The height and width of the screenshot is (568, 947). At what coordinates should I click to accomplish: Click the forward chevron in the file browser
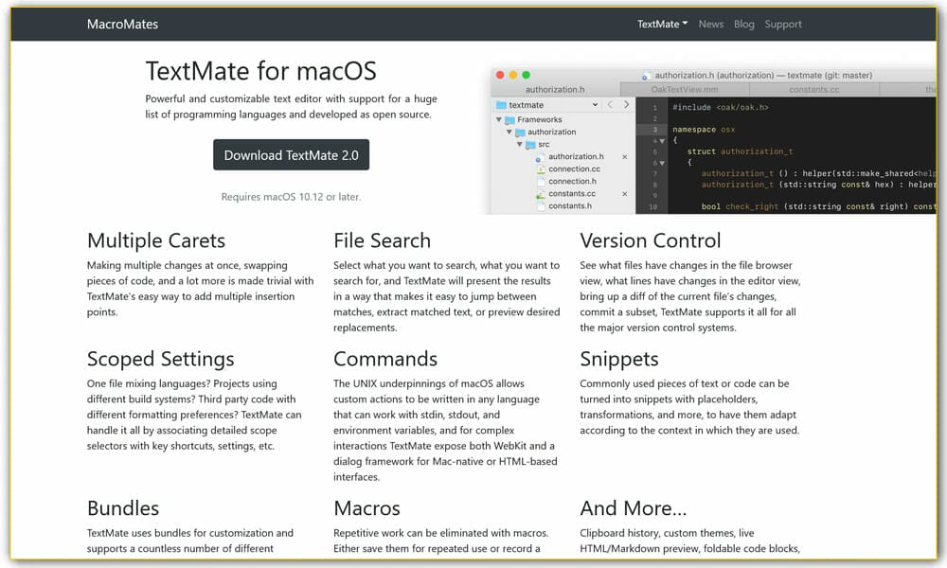(626, 105)
